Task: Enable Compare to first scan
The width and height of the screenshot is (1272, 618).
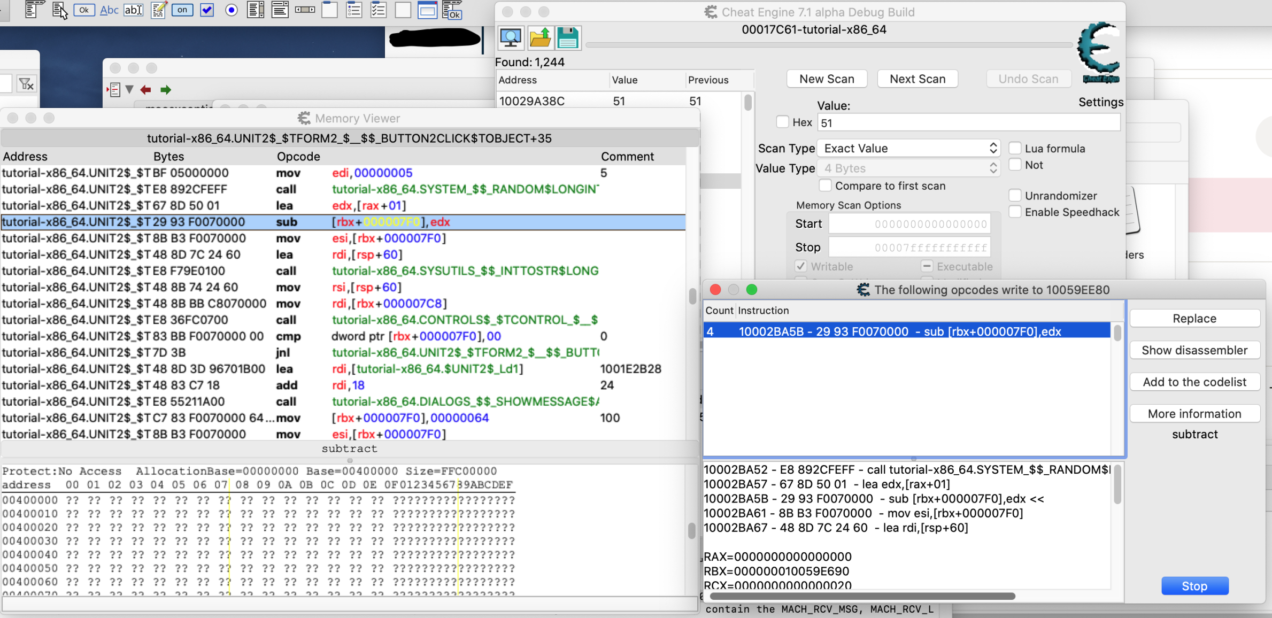Action: [826, 186]
